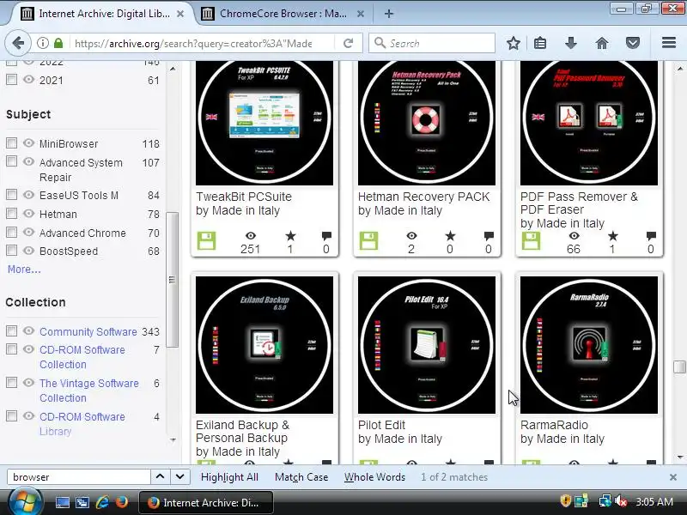Click the results scrollbar up arrow

coord(679,69)
